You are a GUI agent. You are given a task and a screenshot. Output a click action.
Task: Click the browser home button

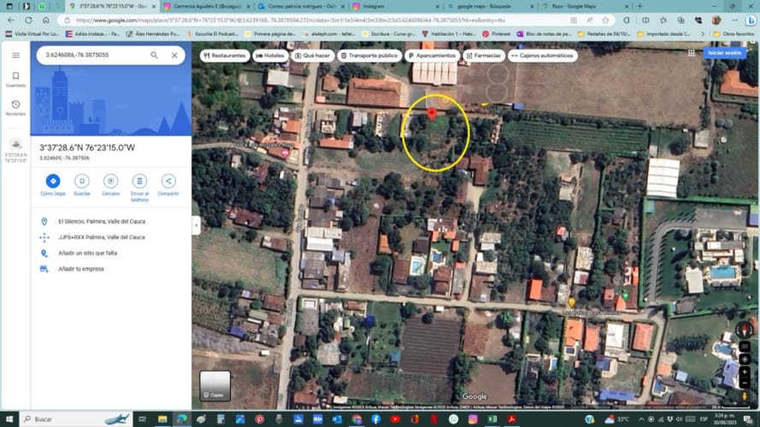tap(46, 20)
